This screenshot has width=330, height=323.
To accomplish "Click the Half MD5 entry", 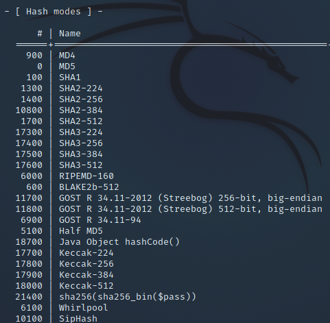I will point(81,231).
